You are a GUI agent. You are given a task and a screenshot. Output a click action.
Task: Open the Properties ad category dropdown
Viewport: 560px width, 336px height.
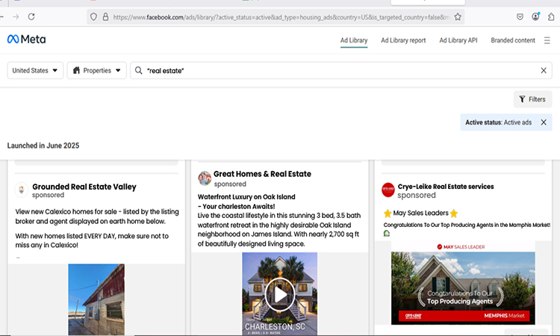[x=96, y=70]
